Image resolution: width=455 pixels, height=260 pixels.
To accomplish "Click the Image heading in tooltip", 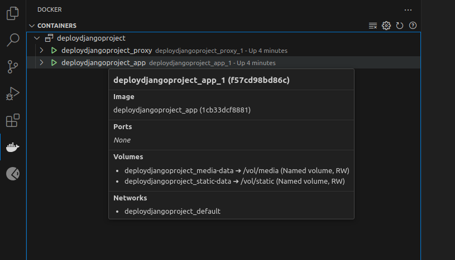I will point(124,97).
